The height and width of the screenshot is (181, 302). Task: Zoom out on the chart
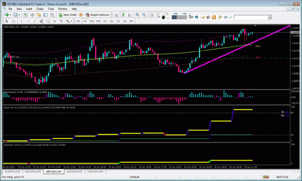144,15
